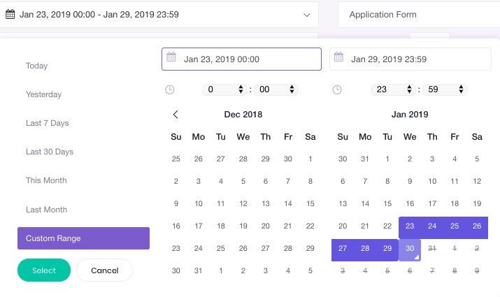Choose the This Month preset
The width and height of the screenshot is (500, 297).
tap(46, 180)
